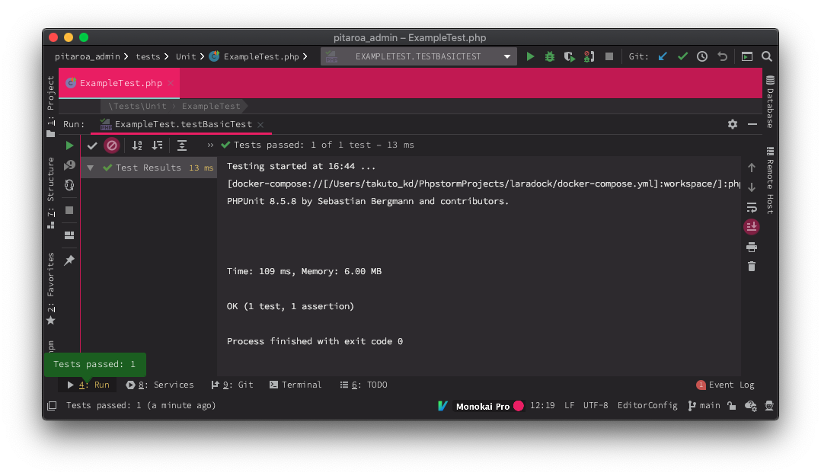The width and height of the screenshot is (821, 476).
Task: Toggle Show Passed tests checkmark filter
Action: click(x=92, y=145)
